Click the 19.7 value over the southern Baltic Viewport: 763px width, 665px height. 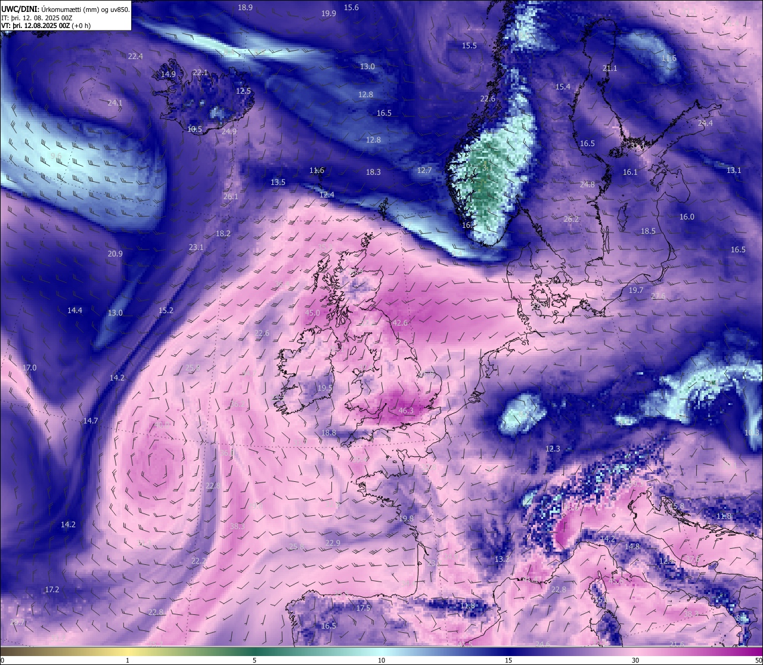click(x=636, y=290)
